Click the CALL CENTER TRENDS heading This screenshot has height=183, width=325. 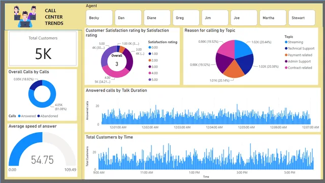pyautogui.click(x=54, y=17)
